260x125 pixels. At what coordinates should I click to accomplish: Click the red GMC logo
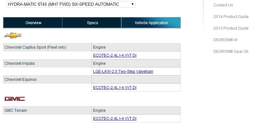[15, 99]
